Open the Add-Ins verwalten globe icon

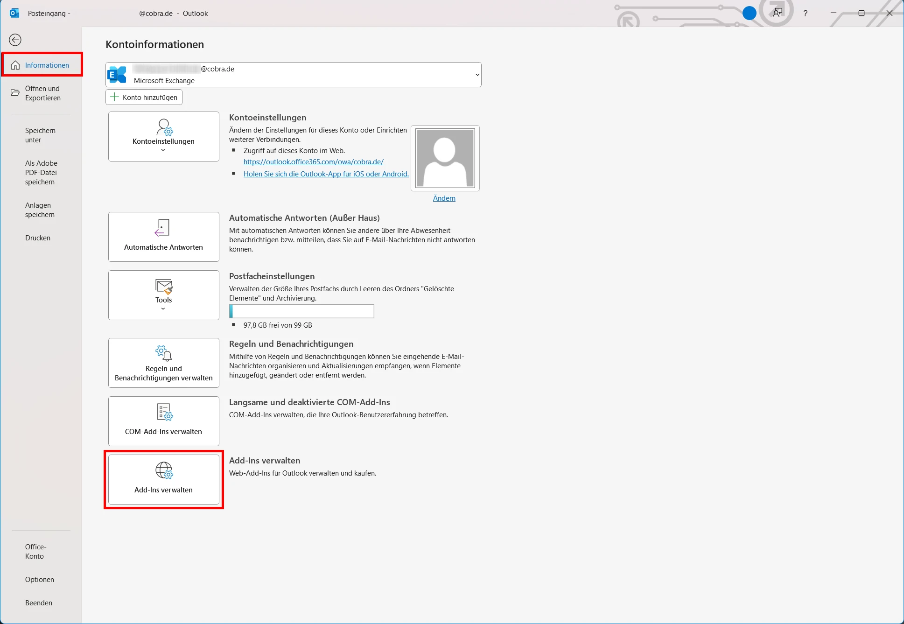(163, 471)
